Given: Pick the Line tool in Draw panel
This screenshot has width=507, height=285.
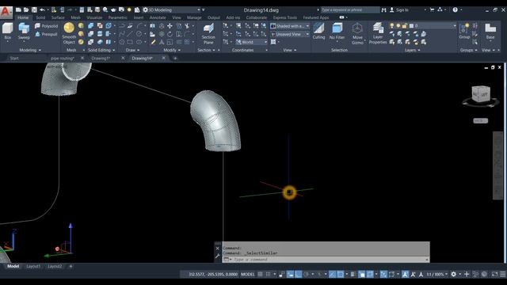Looking at the screenshot, I should tap(130, 34).
